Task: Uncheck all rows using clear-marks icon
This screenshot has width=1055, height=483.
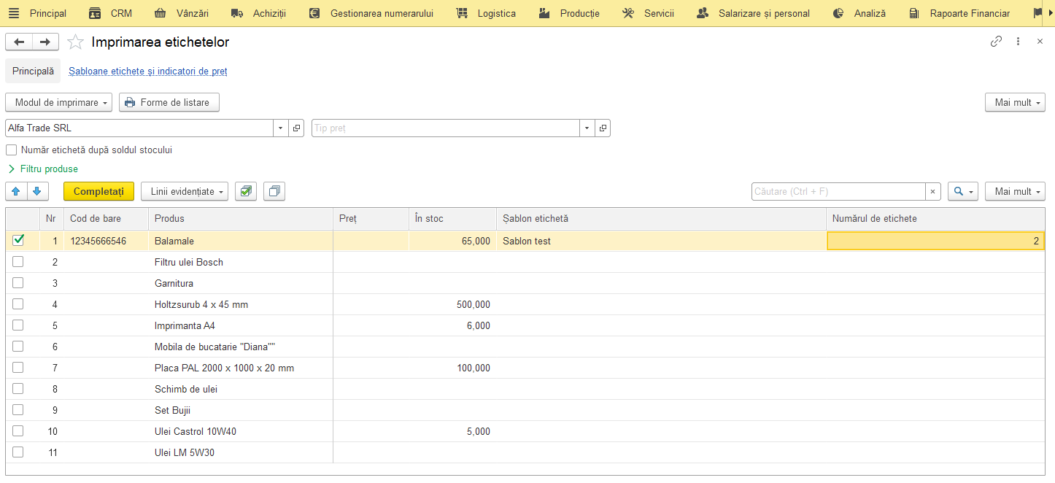Action: 274,191
